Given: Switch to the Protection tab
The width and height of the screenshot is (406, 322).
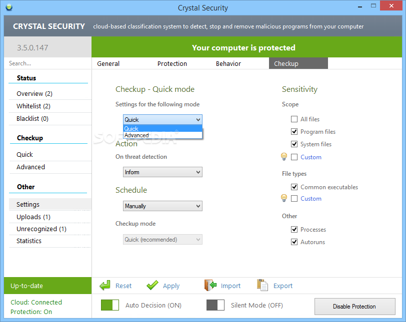Looking at the screenshot, I should tap(172, 63).
